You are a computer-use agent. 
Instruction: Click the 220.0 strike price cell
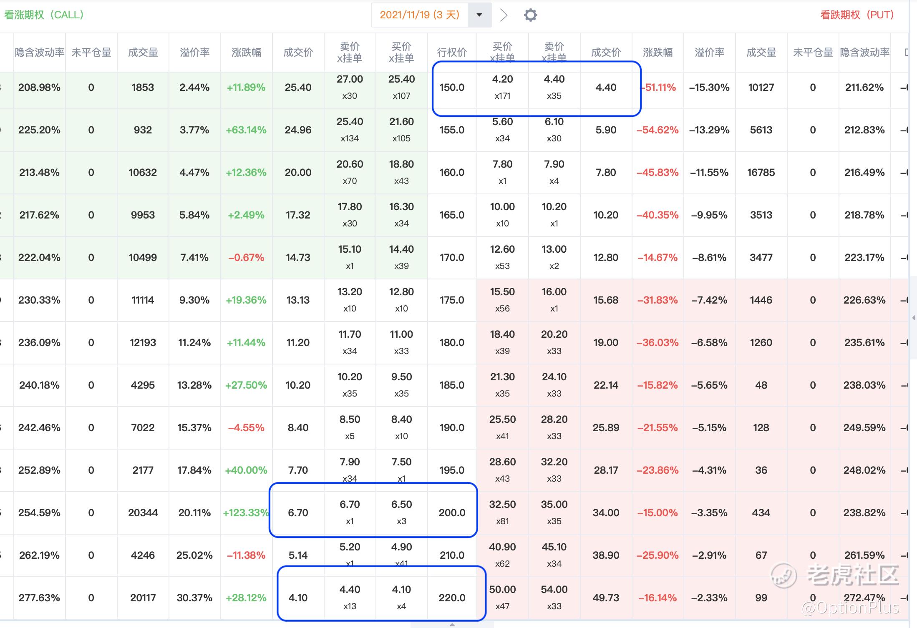pyautogui.click(x=452, y=598)
